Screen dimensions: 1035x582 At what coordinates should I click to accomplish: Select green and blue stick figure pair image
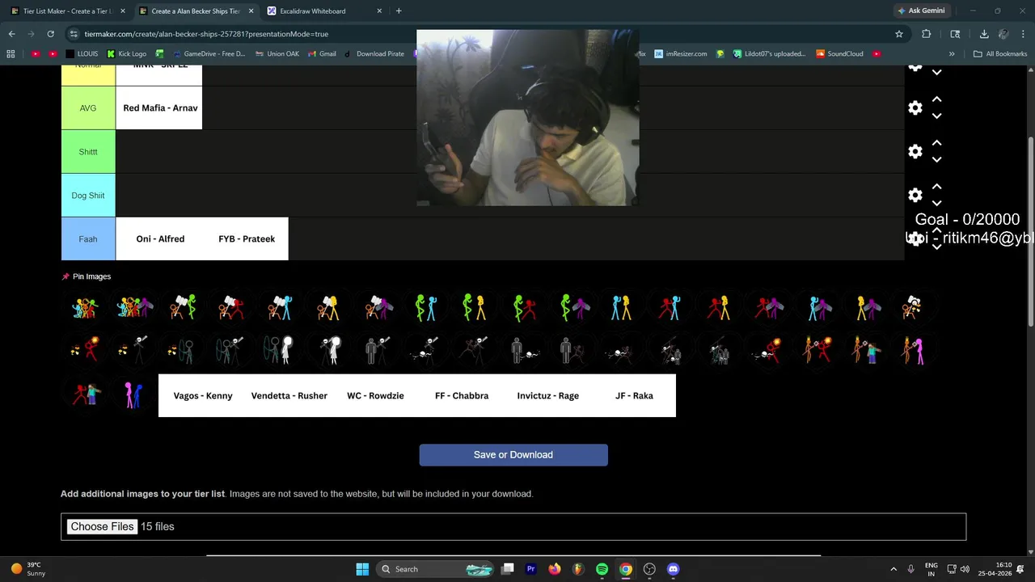[425, 307]
